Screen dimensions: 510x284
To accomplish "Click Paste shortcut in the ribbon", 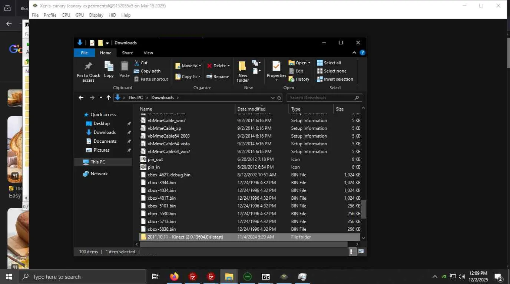I will [x=151, y=79].
